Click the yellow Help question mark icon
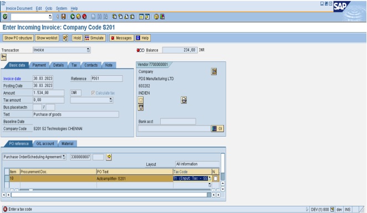The width and height of the screenshot is (367, 213). pos(156,17)
